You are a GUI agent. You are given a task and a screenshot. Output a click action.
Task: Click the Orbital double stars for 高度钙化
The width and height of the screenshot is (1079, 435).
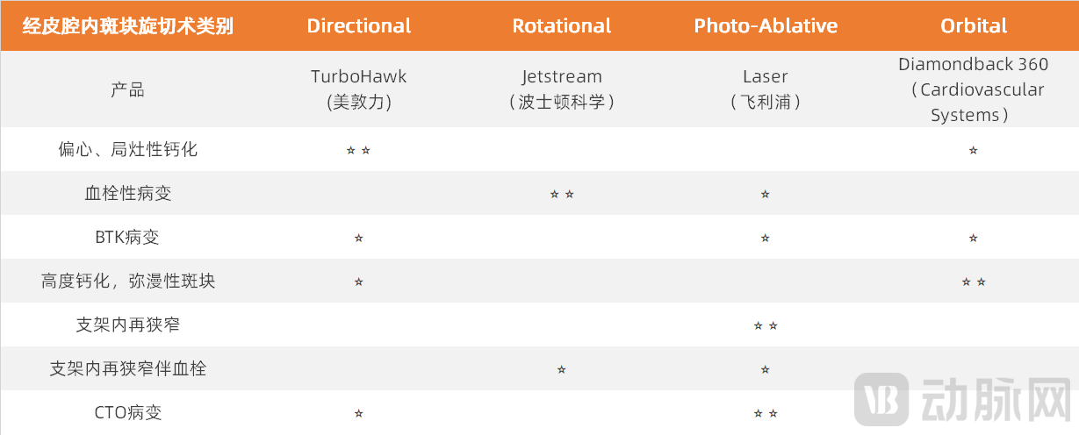973,282
